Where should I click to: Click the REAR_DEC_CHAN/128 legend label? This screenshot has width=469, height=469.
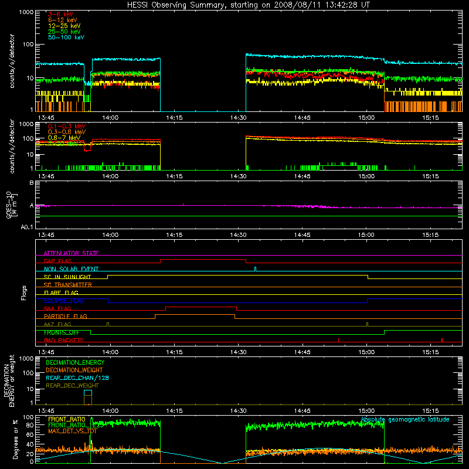click(77, 378)
